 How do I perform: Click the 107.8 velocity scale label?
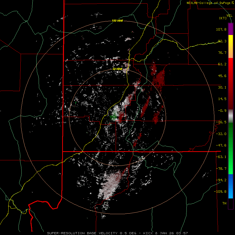(x=221, y=29)
